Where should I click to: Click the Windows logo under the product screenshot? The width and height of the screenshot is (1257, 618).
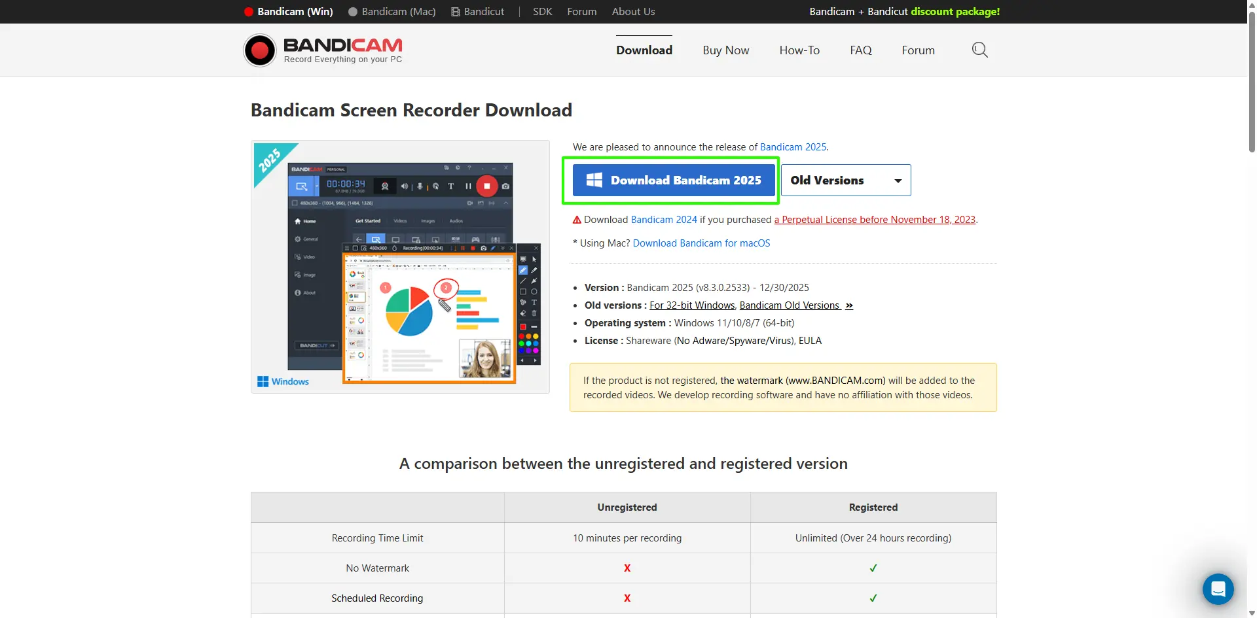(x=263, y=381)
